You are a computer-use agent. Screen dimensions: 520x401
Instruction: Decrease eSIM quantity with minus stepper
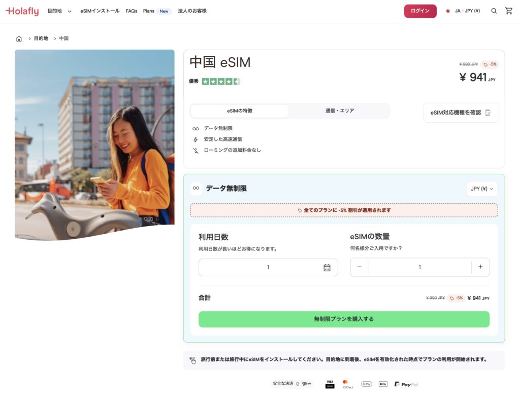tap(359, 267)
